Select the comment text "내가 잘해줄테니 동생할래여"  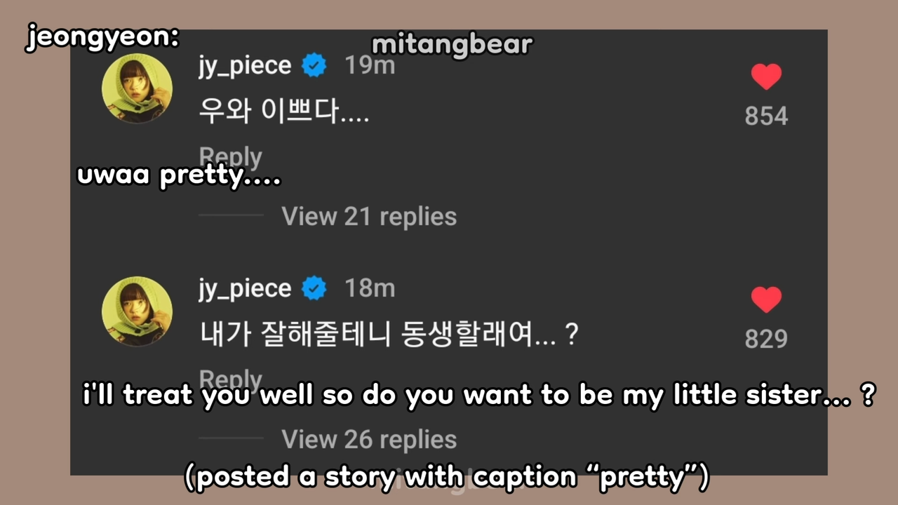pyautogui.click(x=388, y=335)
